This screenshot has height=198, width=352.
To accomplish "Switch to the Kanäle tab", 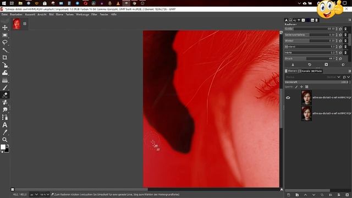I will coord(304,71).
